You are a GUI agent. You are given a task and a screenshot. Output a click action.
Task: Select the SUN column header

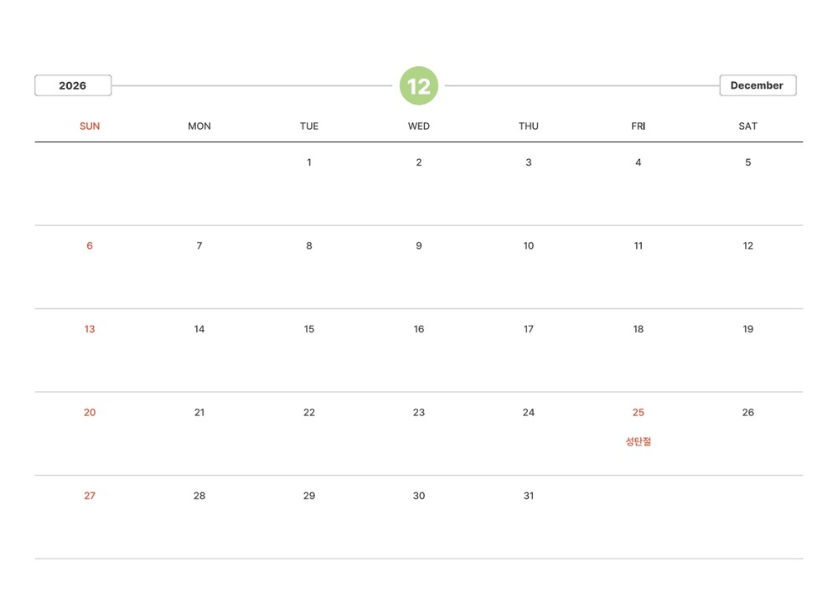pyautogui.click(x=90, y=126)
